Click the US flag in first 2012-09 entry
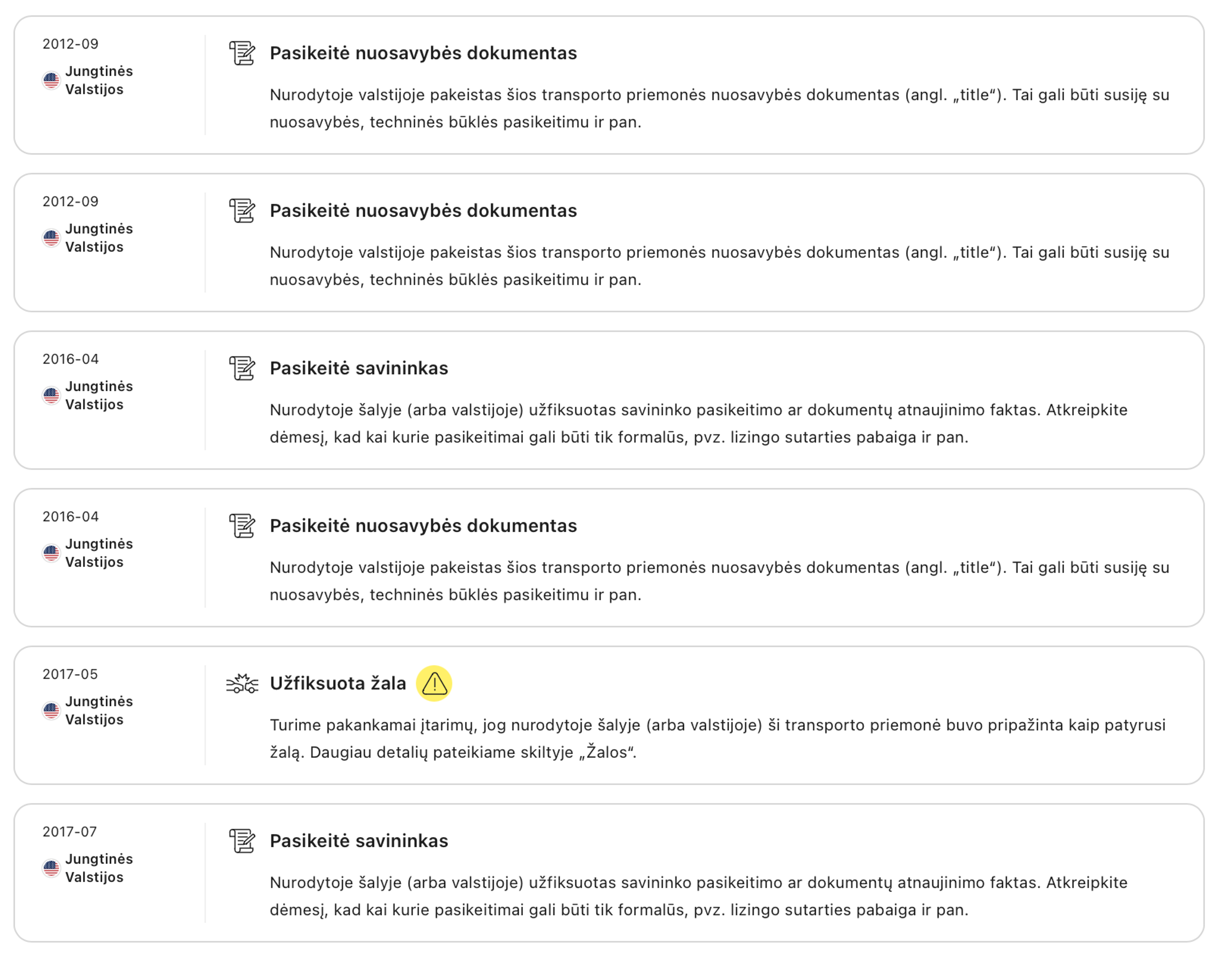This screenshot has height=956, width=1223. (51, 81)
